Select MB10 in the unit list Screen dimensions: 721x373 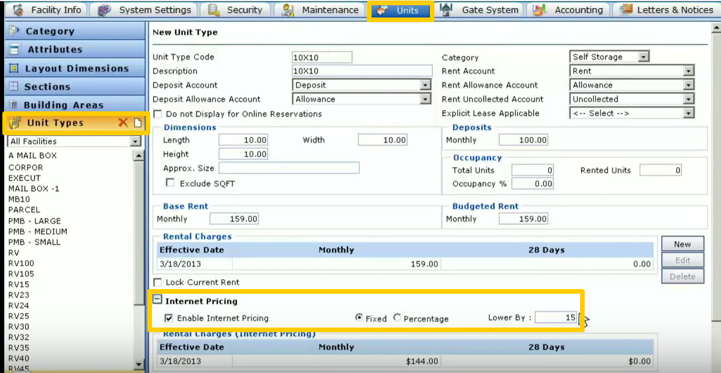tap(19, 199)
